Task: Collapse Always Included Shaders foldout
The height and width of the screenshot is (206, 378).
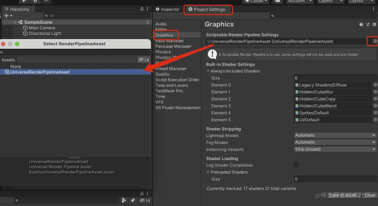Action: [208, 71]
